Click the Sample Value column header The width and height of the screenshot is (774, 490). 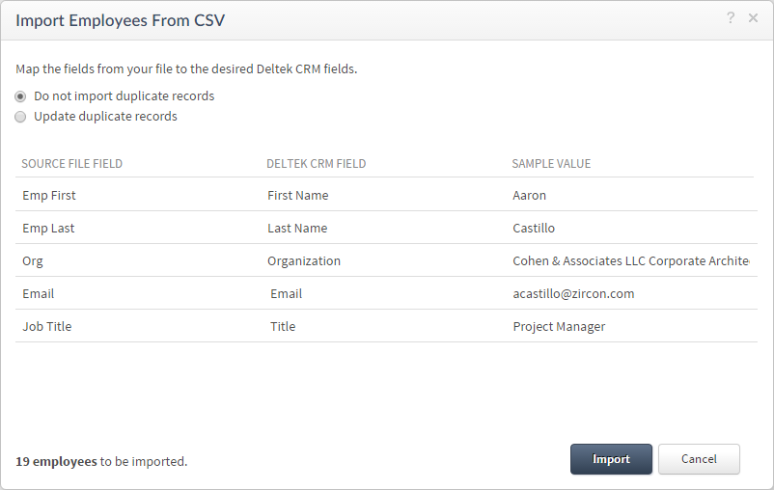point(551,163)
